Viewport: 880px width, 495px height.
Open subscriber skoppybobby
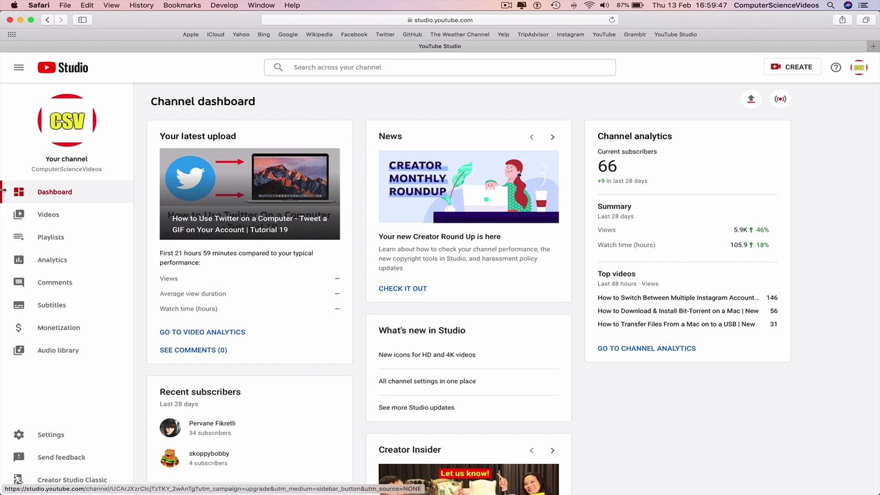(209, 454)
